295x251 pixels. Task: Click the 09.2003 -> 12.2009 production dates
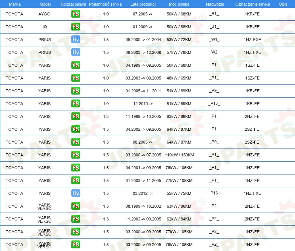click(x=143, y=52)
